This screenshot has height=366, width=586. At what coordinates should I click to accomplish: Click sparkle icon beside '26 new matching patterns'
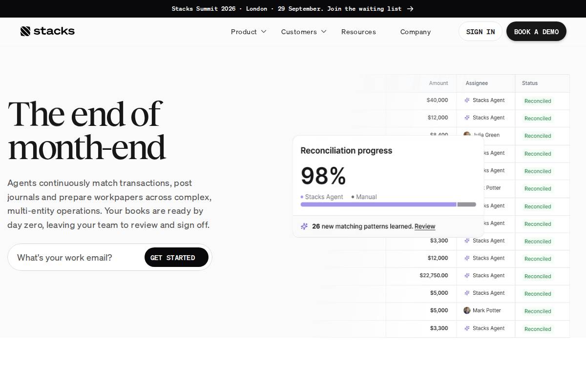pos(304,226)
